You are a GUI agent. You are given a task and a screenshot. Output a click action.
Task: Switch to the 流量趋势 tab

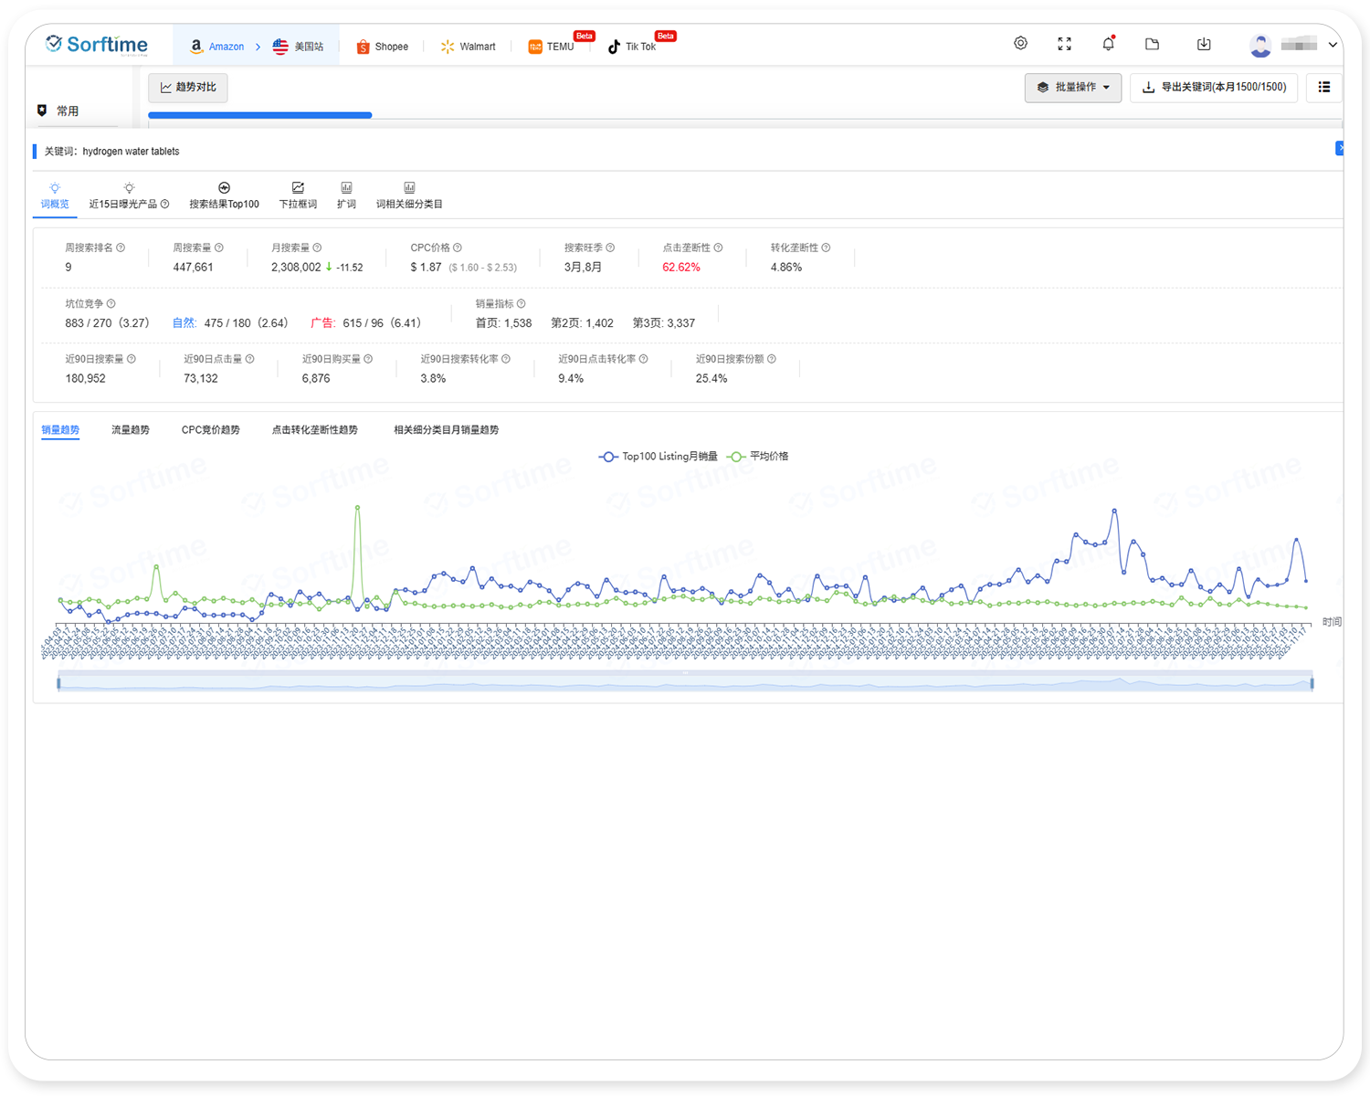pyautogui.click(x=131, y=430)
